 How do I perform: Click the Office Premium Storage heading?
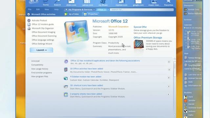click(148, 38)
